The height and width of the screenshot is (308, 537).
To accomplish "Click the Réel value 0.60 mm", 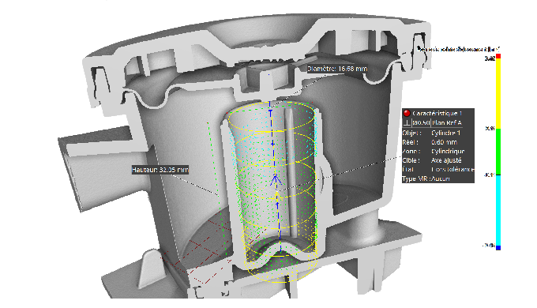I will (444, 142).
